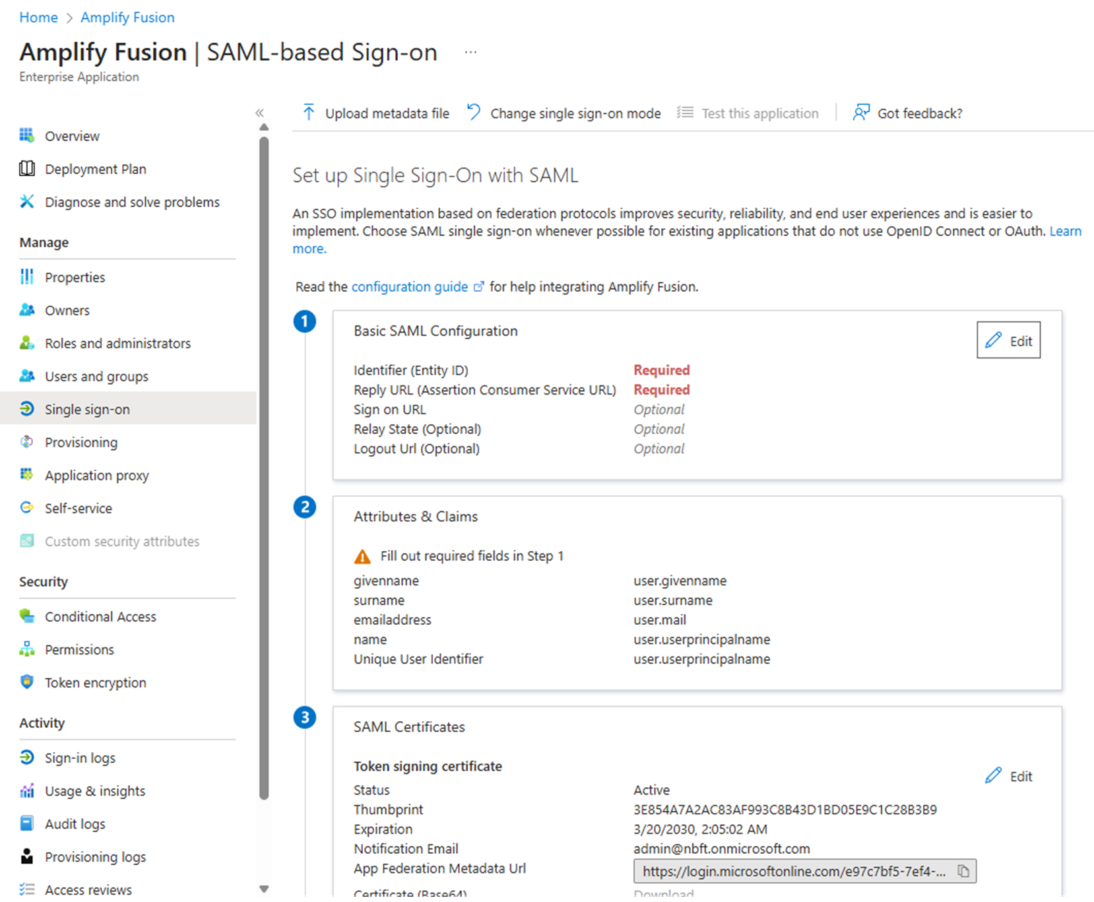Open Provisioning logs
Viewport: 1094px width, 902px height.
tap(95, 856)
